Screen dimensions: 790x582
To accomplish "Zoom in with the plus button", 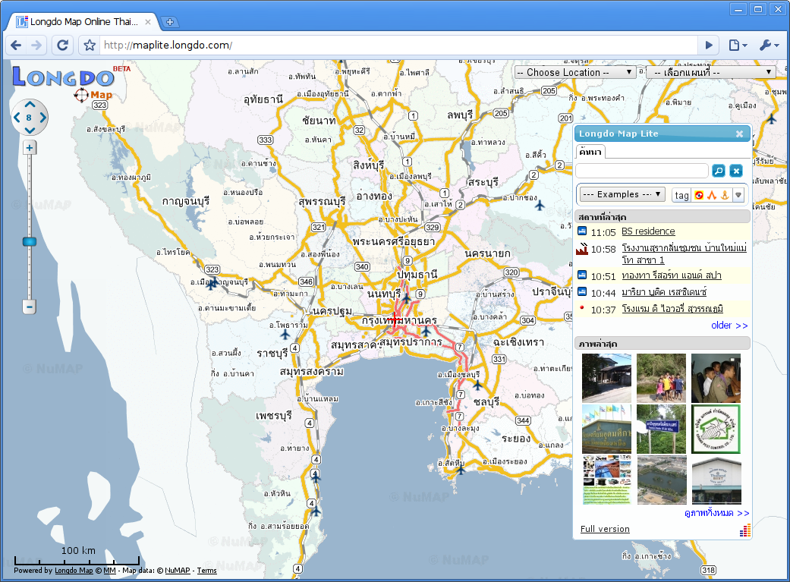I will [x=30, y=148].
